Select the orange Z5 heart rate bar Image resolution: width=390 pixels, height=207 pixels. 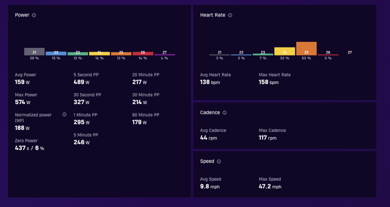coord(306,49)
